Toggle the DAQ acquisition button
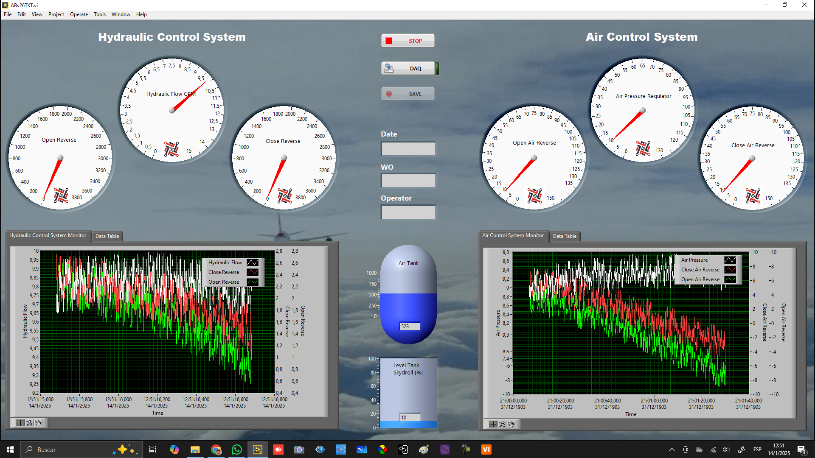815x458 pixels. pyautogui.click(x=408, y=68)
